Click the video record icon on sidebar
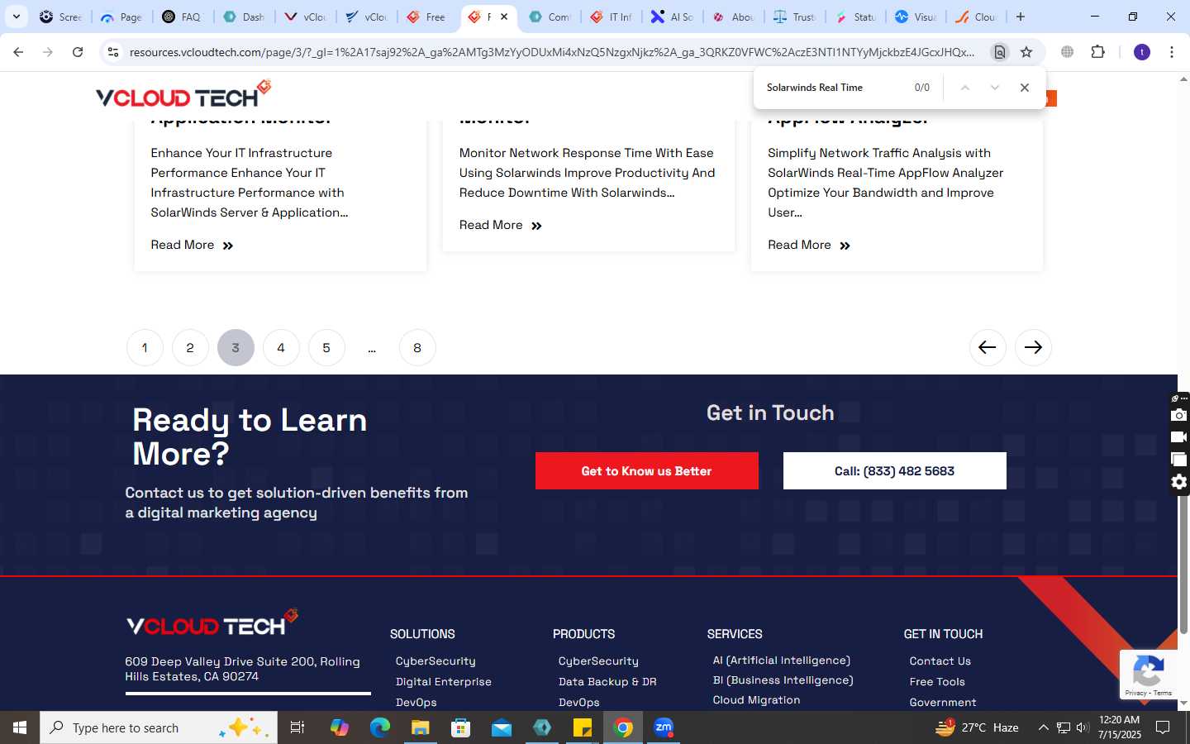This screenshot has width=1190, height=744. tap(1179, 437)
